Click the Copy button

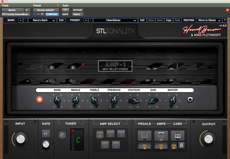click(169, 20)
